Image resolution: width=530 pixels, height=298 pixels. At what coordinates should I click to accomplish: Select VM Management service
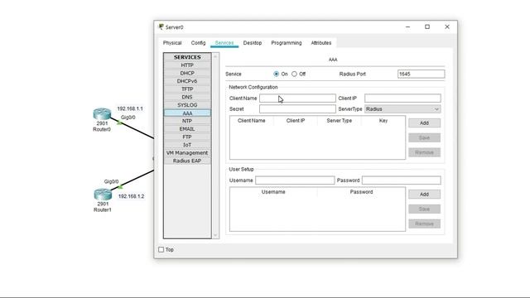pos(187,152)
